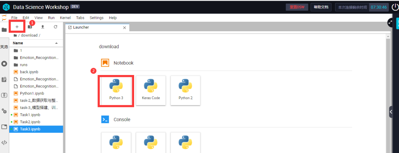This screenshot has height=153, width=399.
Task: Select the task-3_模型搭建 notebook
Action: pos(36,108)
